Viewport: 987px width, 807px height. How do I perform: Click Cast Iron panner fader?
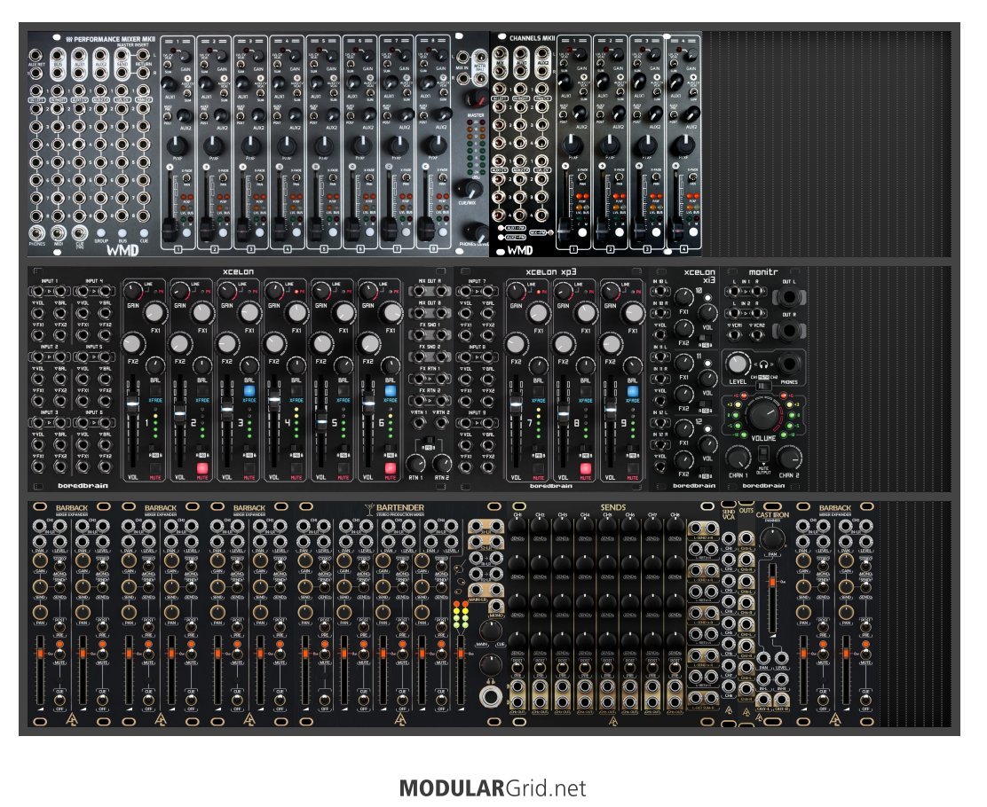tap(772, 583)
